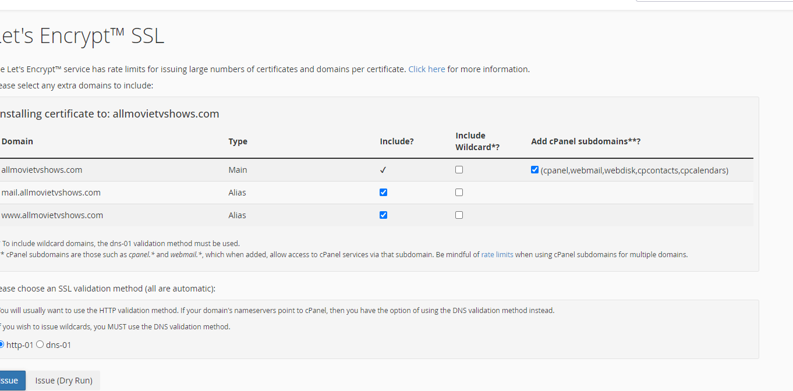
Task: Enable wildcard for mail.allmovietvshows.com
Action: pyautogui.click(x=459, y=192)
